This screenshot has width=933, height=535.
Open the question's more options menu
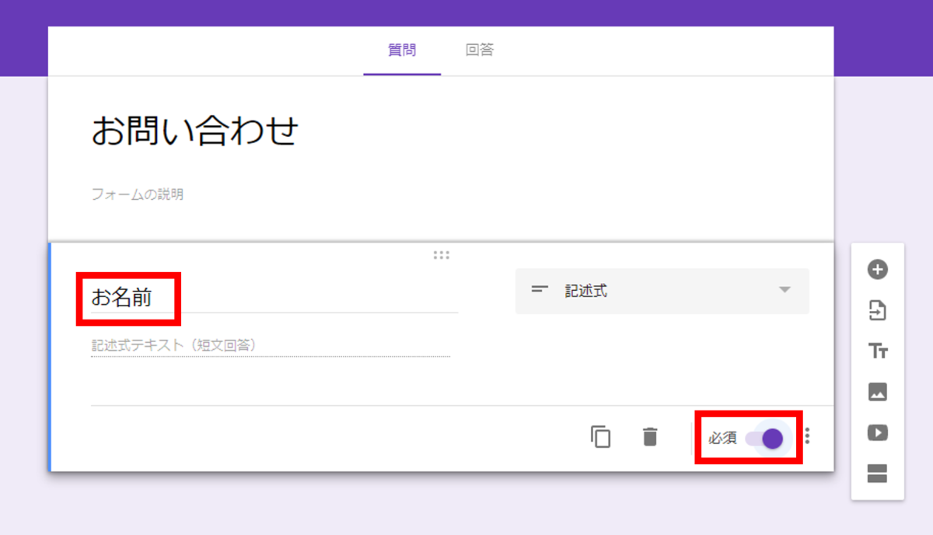tap(808, 437)
